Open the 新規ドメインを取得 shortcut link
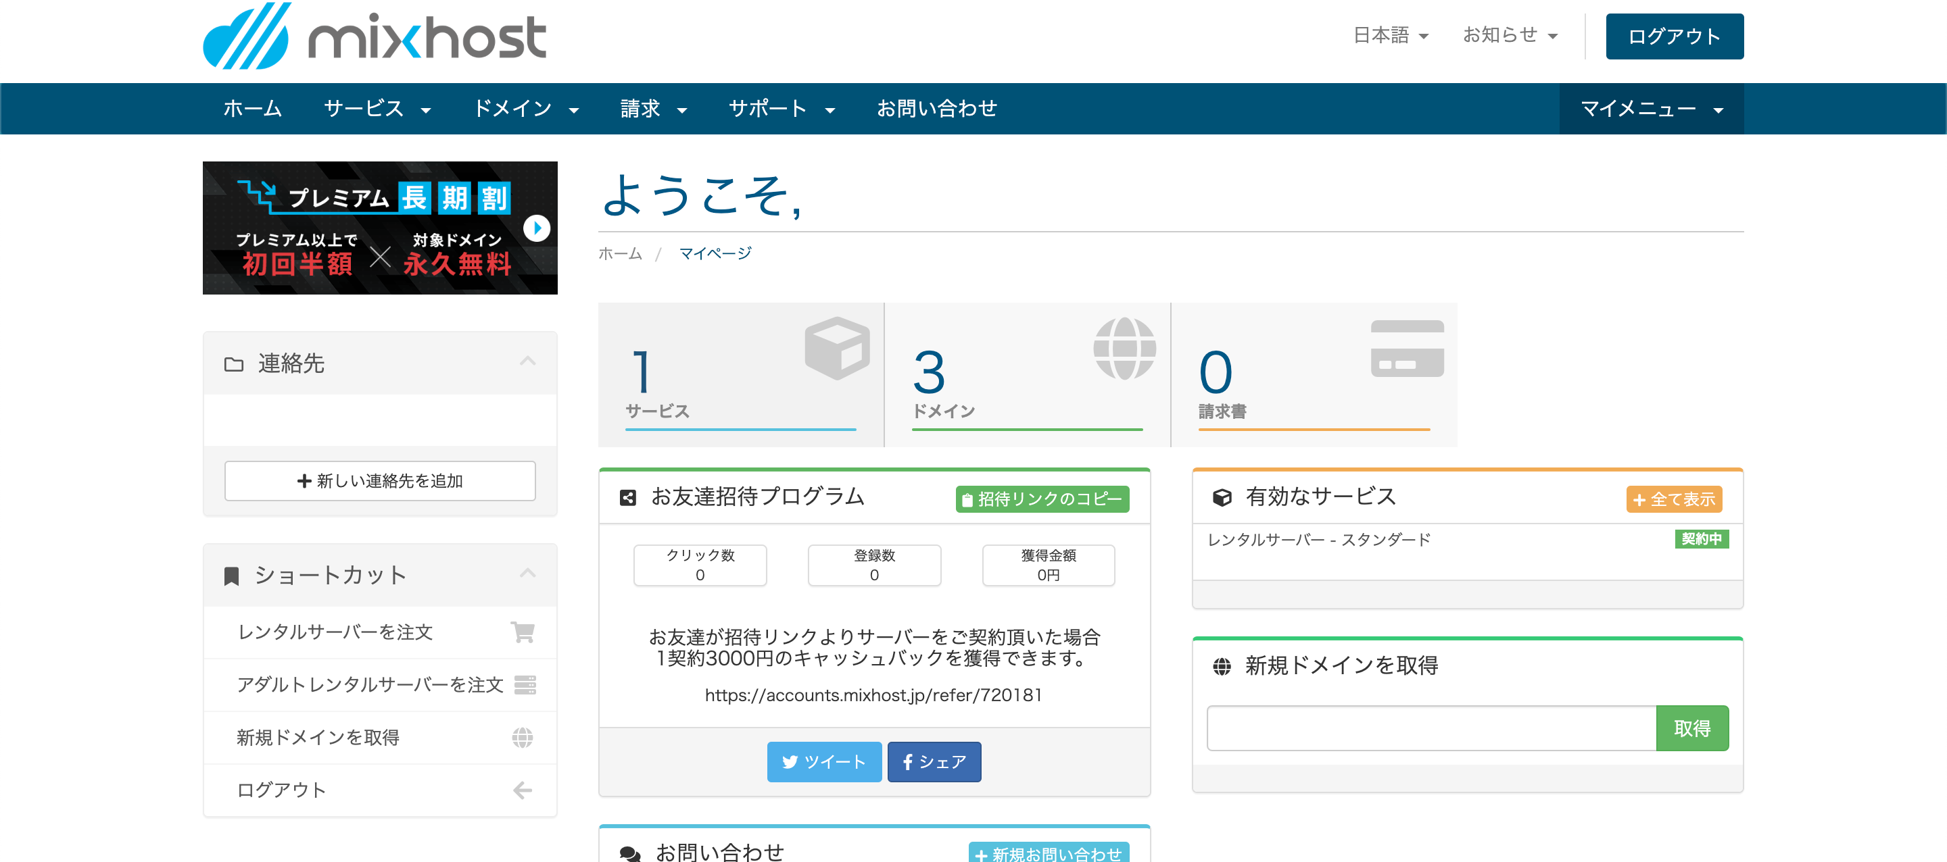 pos(380,737)
